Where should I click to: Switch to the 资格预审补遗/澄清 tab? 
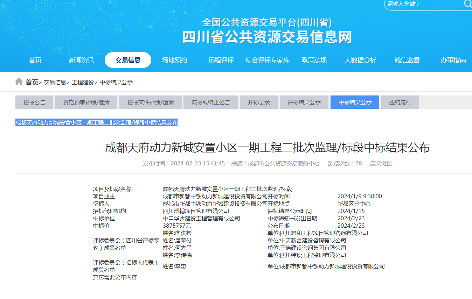point(86,102)
